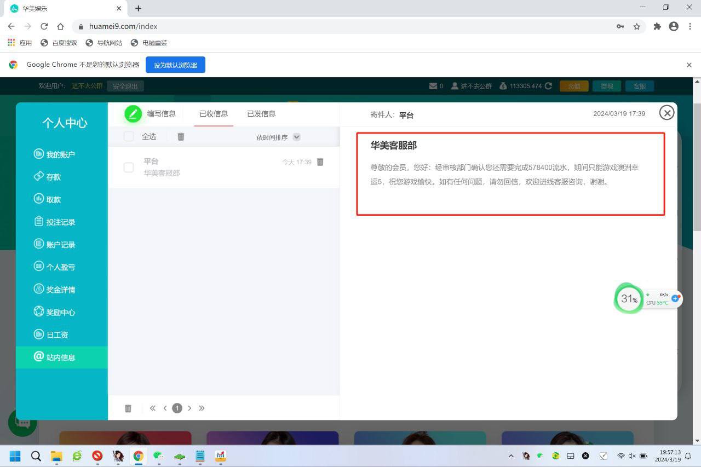Jump to first page with double-left arrow
The height and width of the screenshot is (467, 701).
point(153,408)
